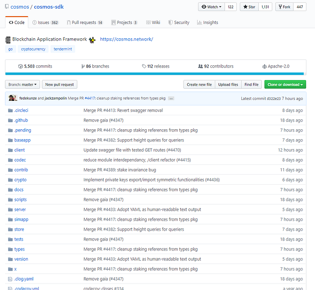
Task: Open PR #4417 link in latest commit
Action: point(90,98)
